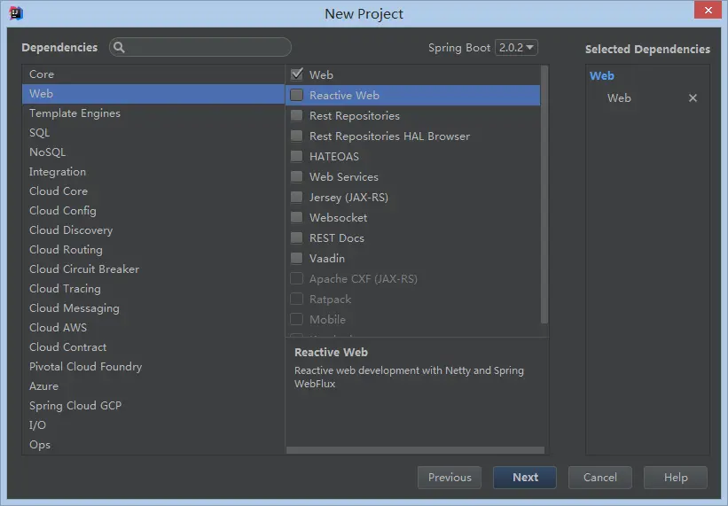Open the Cloud Core category
728x506 pixels.
(153, 191)
